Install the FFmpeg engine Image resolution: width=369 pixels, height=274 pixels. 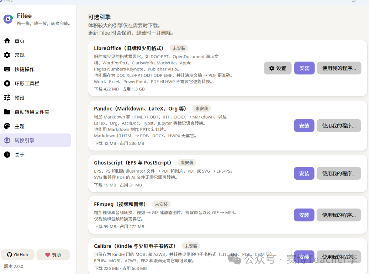(304, 215)
